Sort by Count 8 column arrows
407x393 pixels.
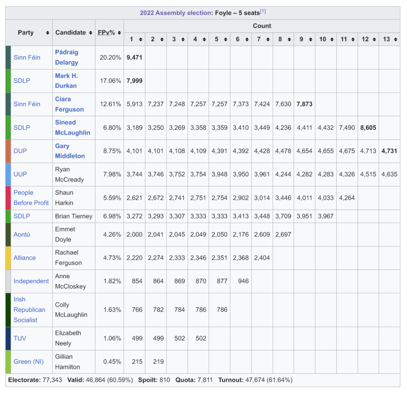(x=289, y=39)
